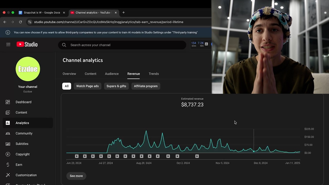
Task: Click the Analytics bar chart icon
Action: coord(8,123)
